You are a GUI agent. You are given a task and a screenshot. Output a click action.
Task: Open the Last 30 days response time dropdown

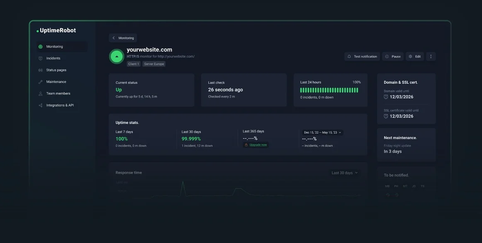pos(344,173)
